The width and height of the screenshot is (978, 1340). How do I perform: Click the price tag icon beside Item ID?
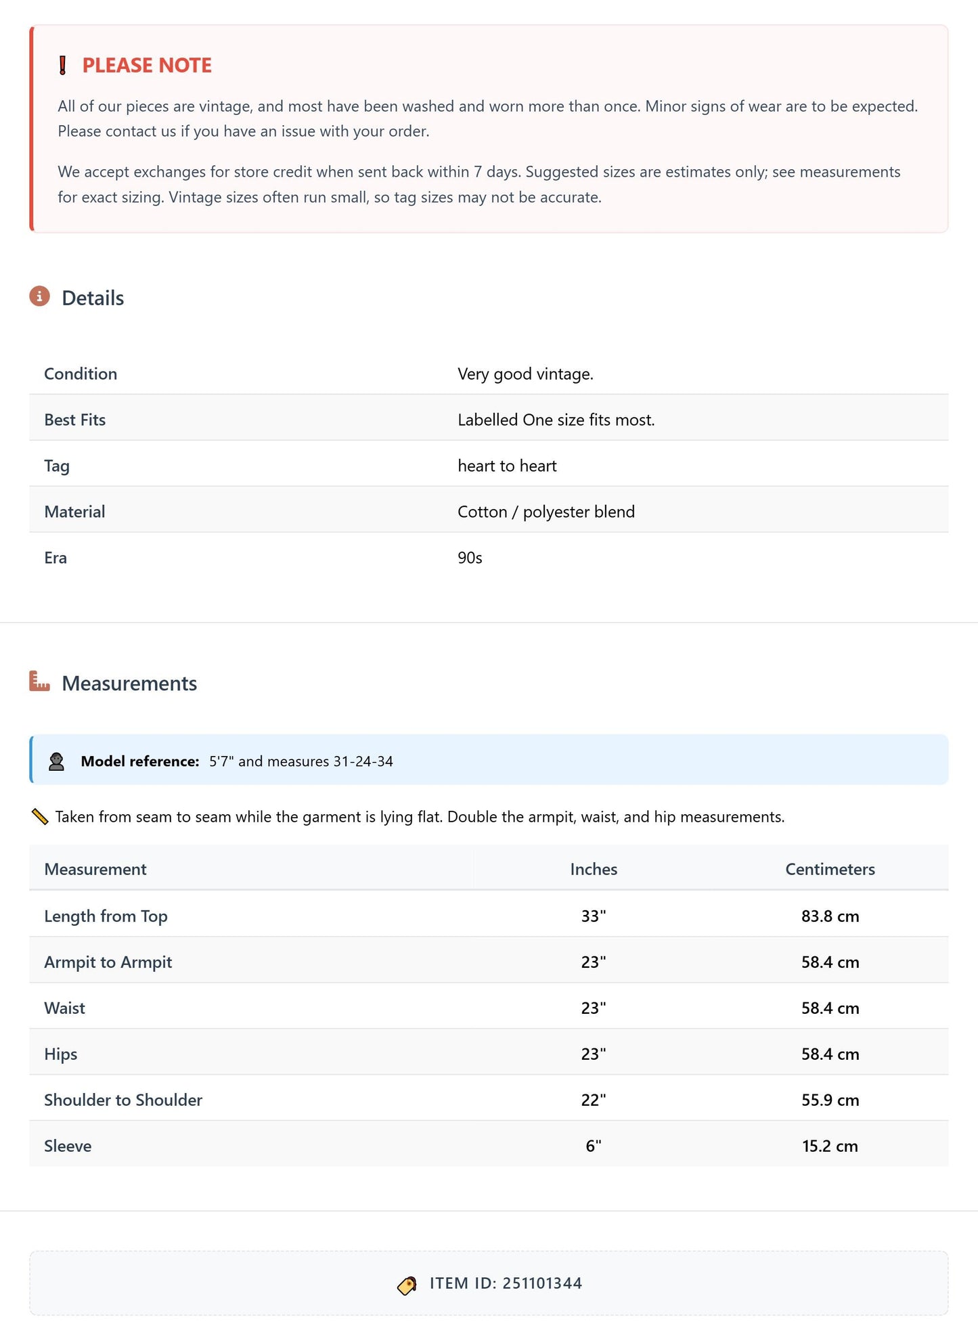[407, 1285]
